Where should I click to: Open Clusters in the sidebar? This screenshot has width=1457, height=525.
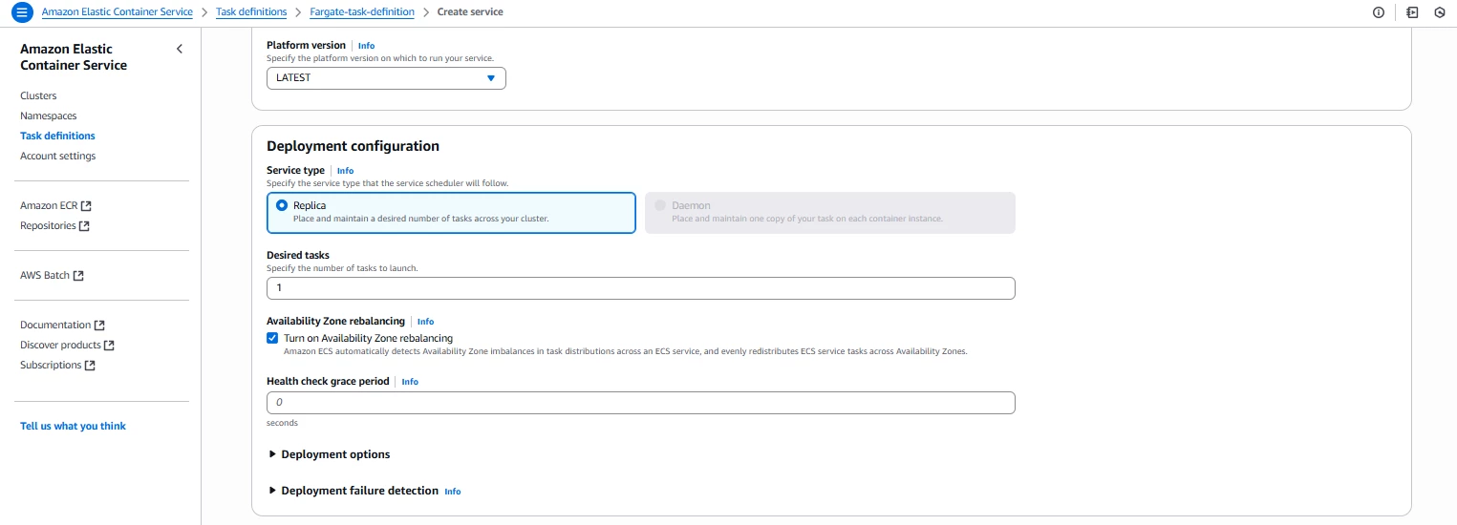coord(38,95)
